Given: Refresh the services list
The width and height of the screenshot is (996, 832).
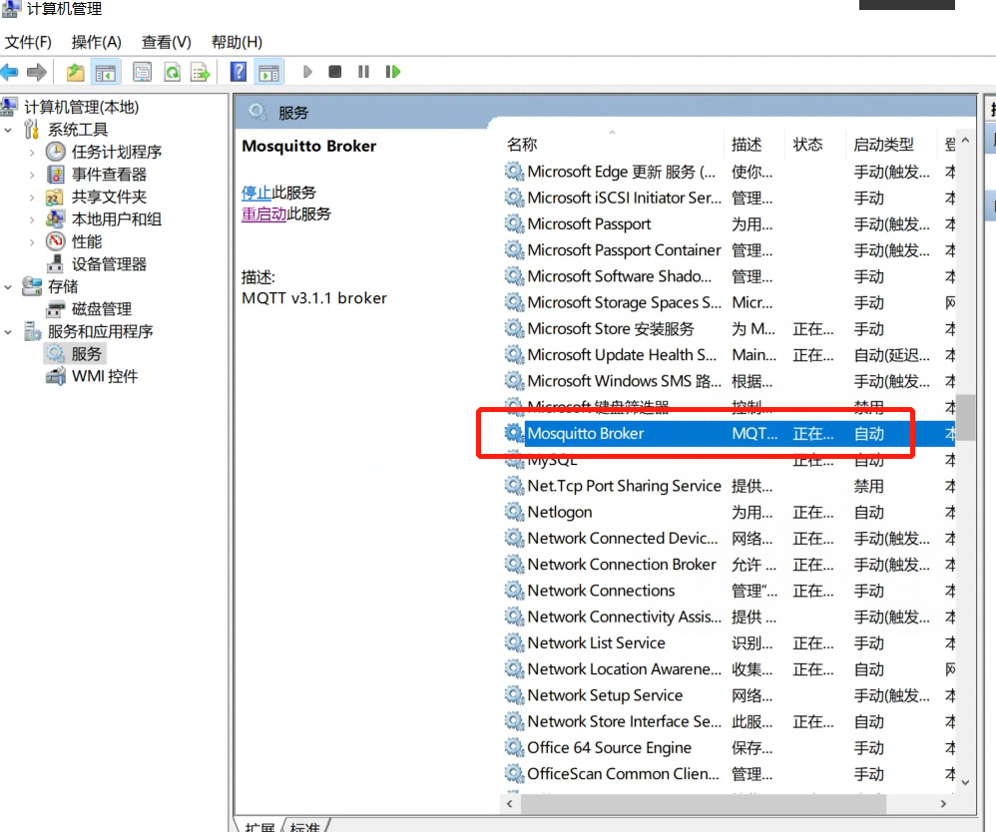Looking at the screenshot, I should 172,71.
